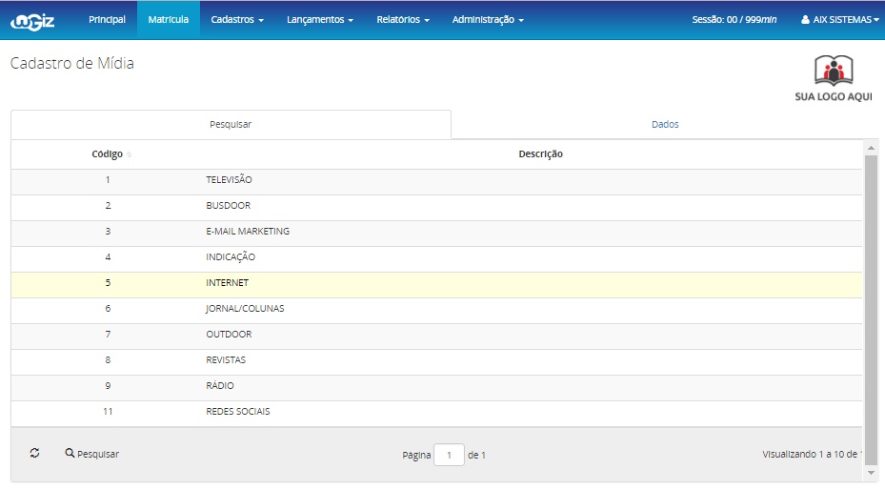This screenshot has width=885, height=490.
Task: Expand the Relatórios dropdown menu
Action: click(x=403, y=19)
